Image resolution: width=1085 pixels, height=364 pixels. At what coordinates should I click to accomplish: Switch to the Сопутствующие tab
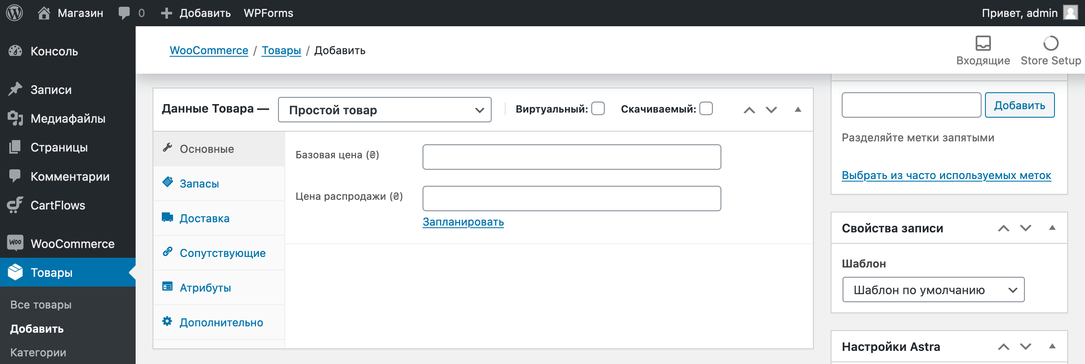(x=219, y=253)
